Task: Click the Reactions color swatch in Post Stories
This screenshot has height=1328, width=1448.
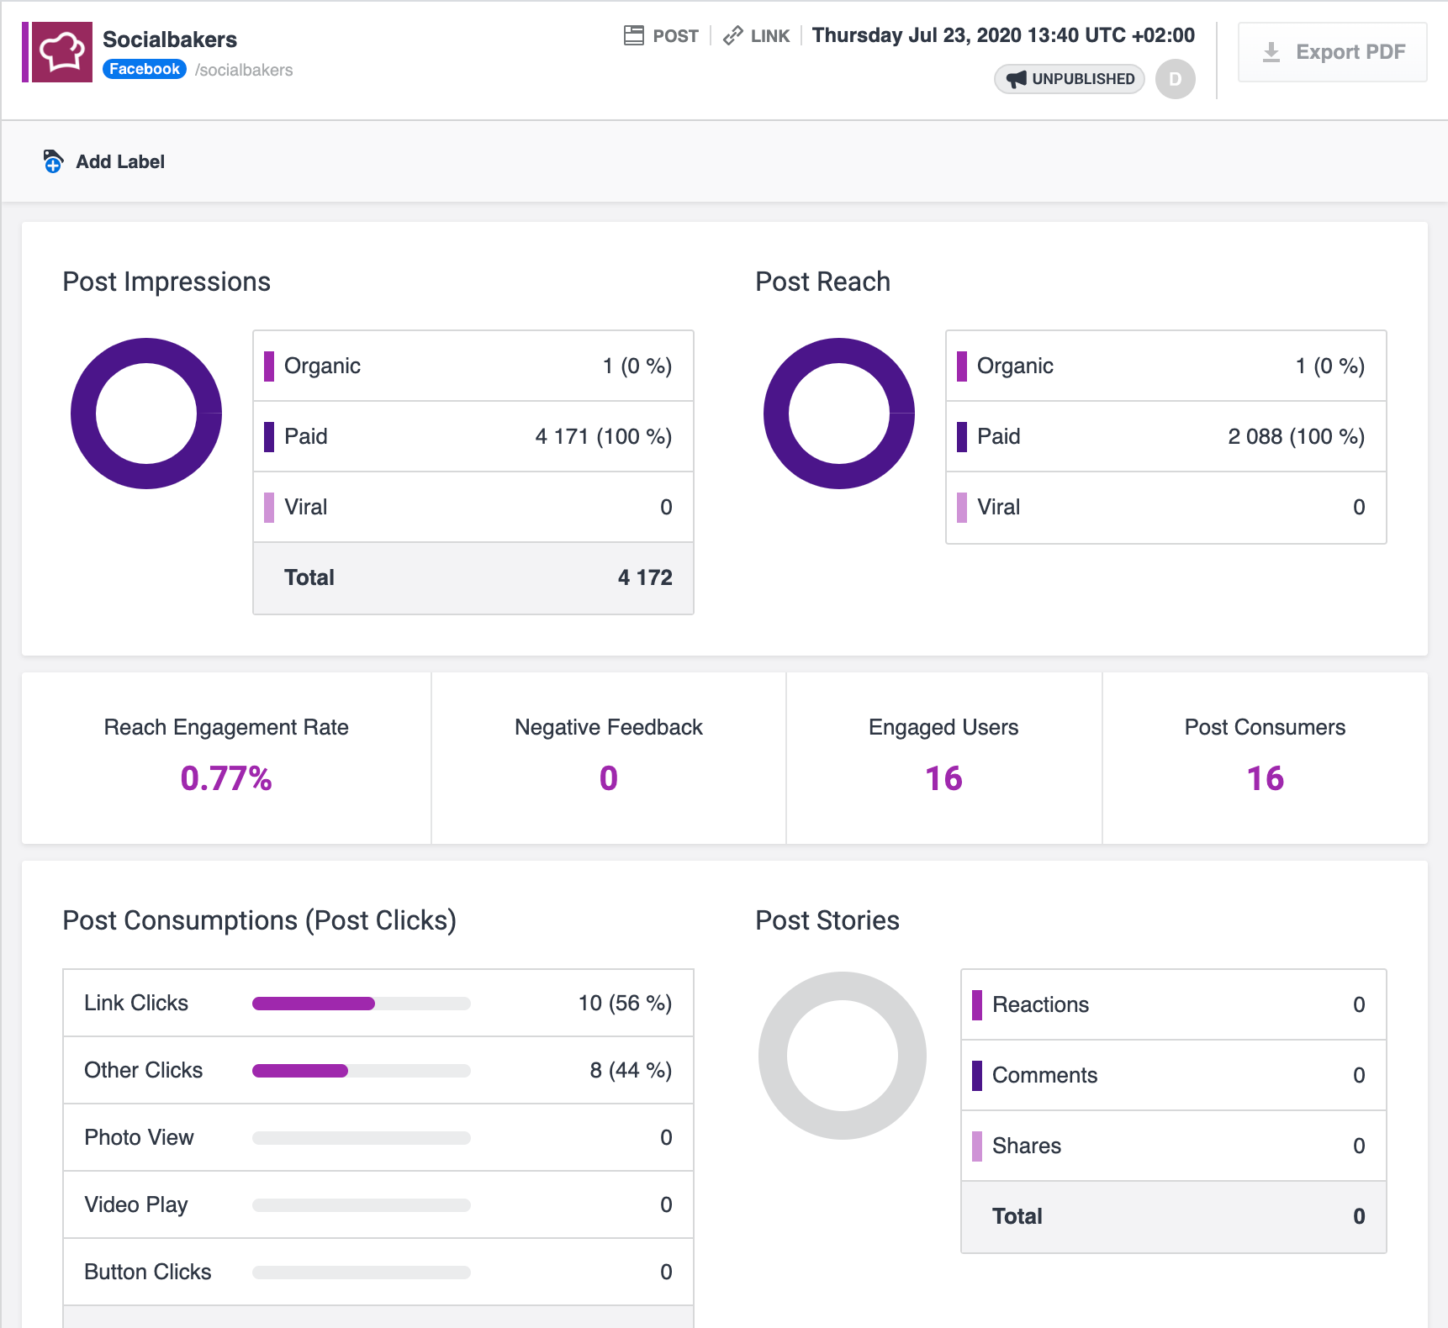Action: 976,1004
